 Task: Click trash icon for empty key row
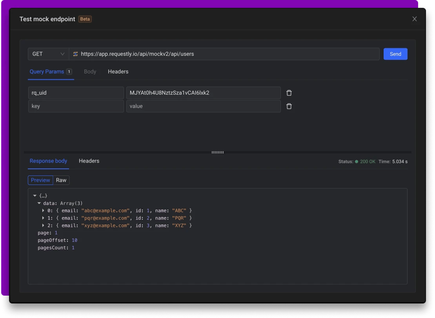[x=289, y=106]
